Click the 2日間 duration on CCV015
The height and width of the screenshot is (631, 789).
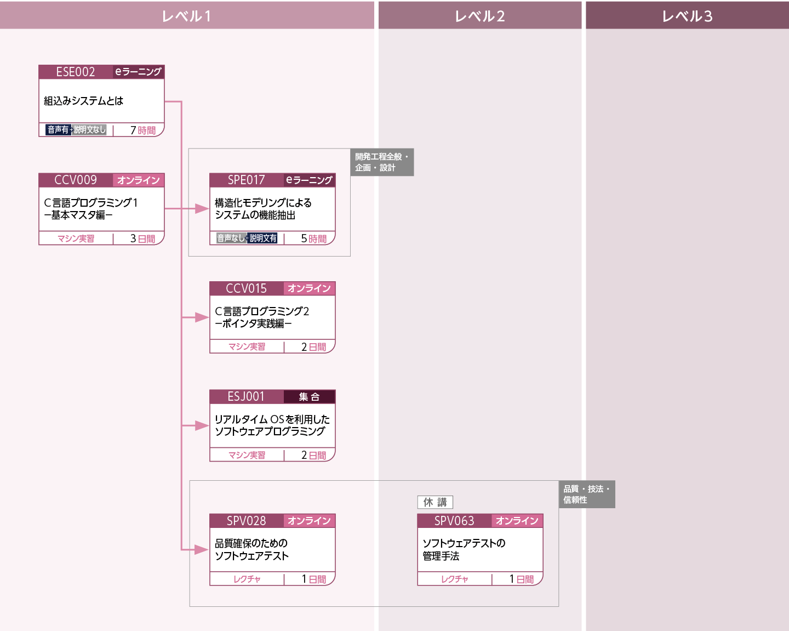point(314,347)
